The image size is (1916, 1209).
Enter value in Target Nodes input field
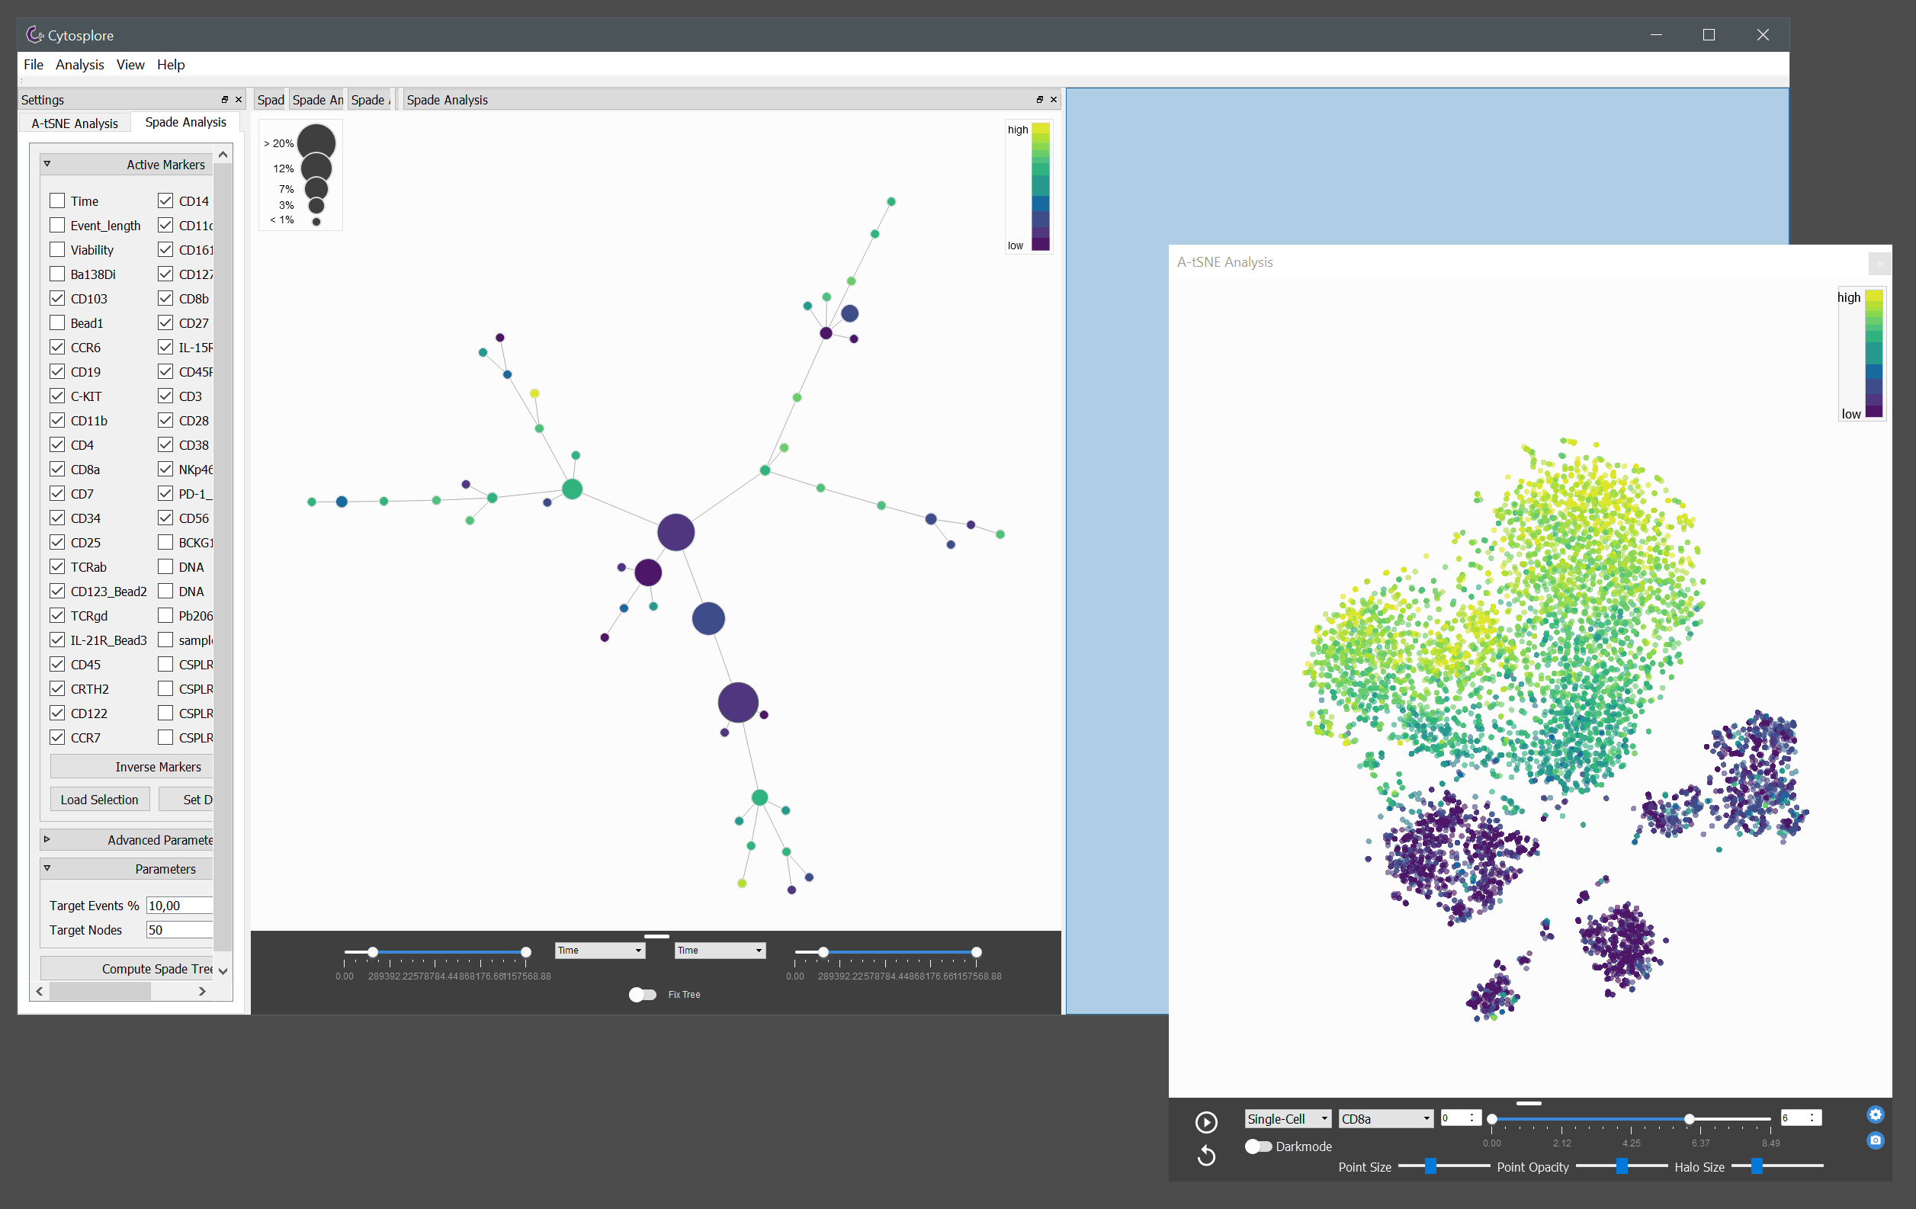(x=174, y=929)
